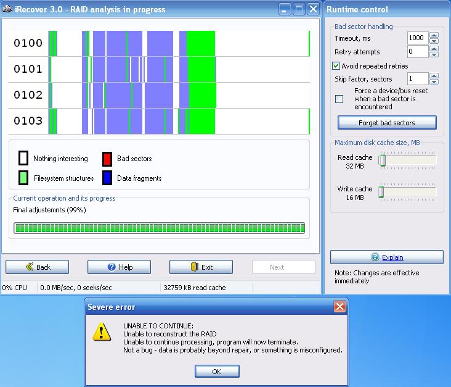
Task: Click the yellow warning icon in error dialog
Action: click(102, 332)
